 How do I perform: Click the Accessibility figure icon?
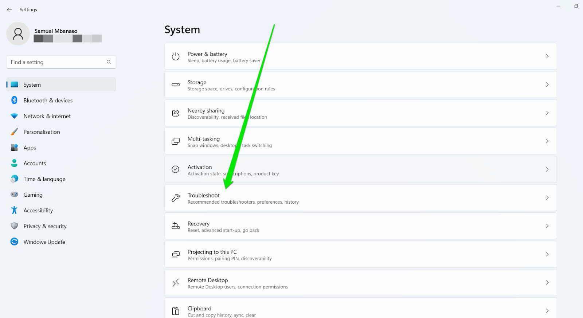click(x=14, y=210)
